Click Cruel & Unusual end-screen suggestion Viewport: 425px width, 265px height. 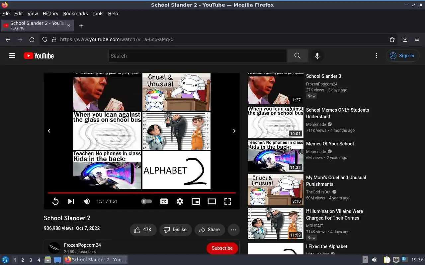(176, 92)
